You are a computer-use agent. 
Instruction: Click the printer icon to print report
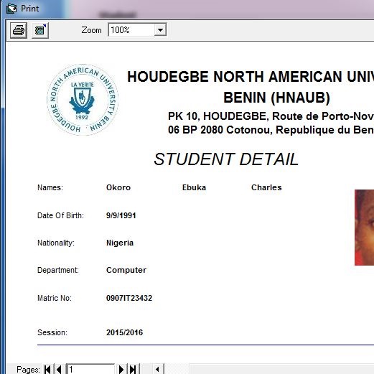(19, 30)
